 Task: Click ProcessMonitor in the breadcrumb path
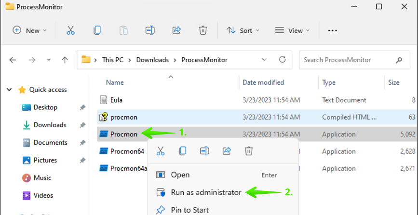(204, 60)
